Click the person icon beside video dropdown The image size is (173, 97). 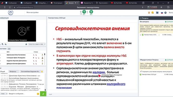(26, 44)
